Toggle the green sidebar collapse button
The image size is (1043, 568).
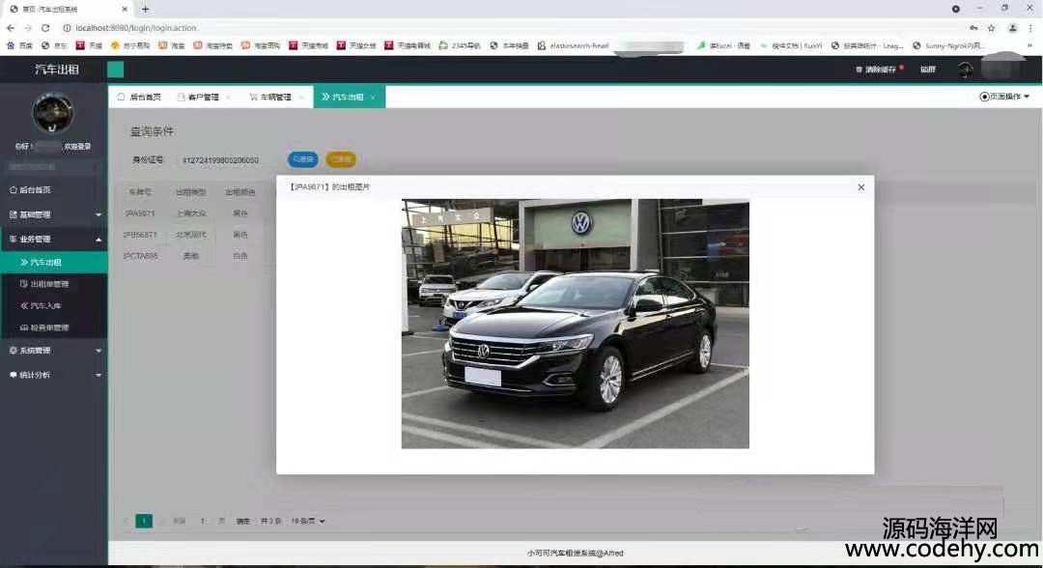(115, 70)
